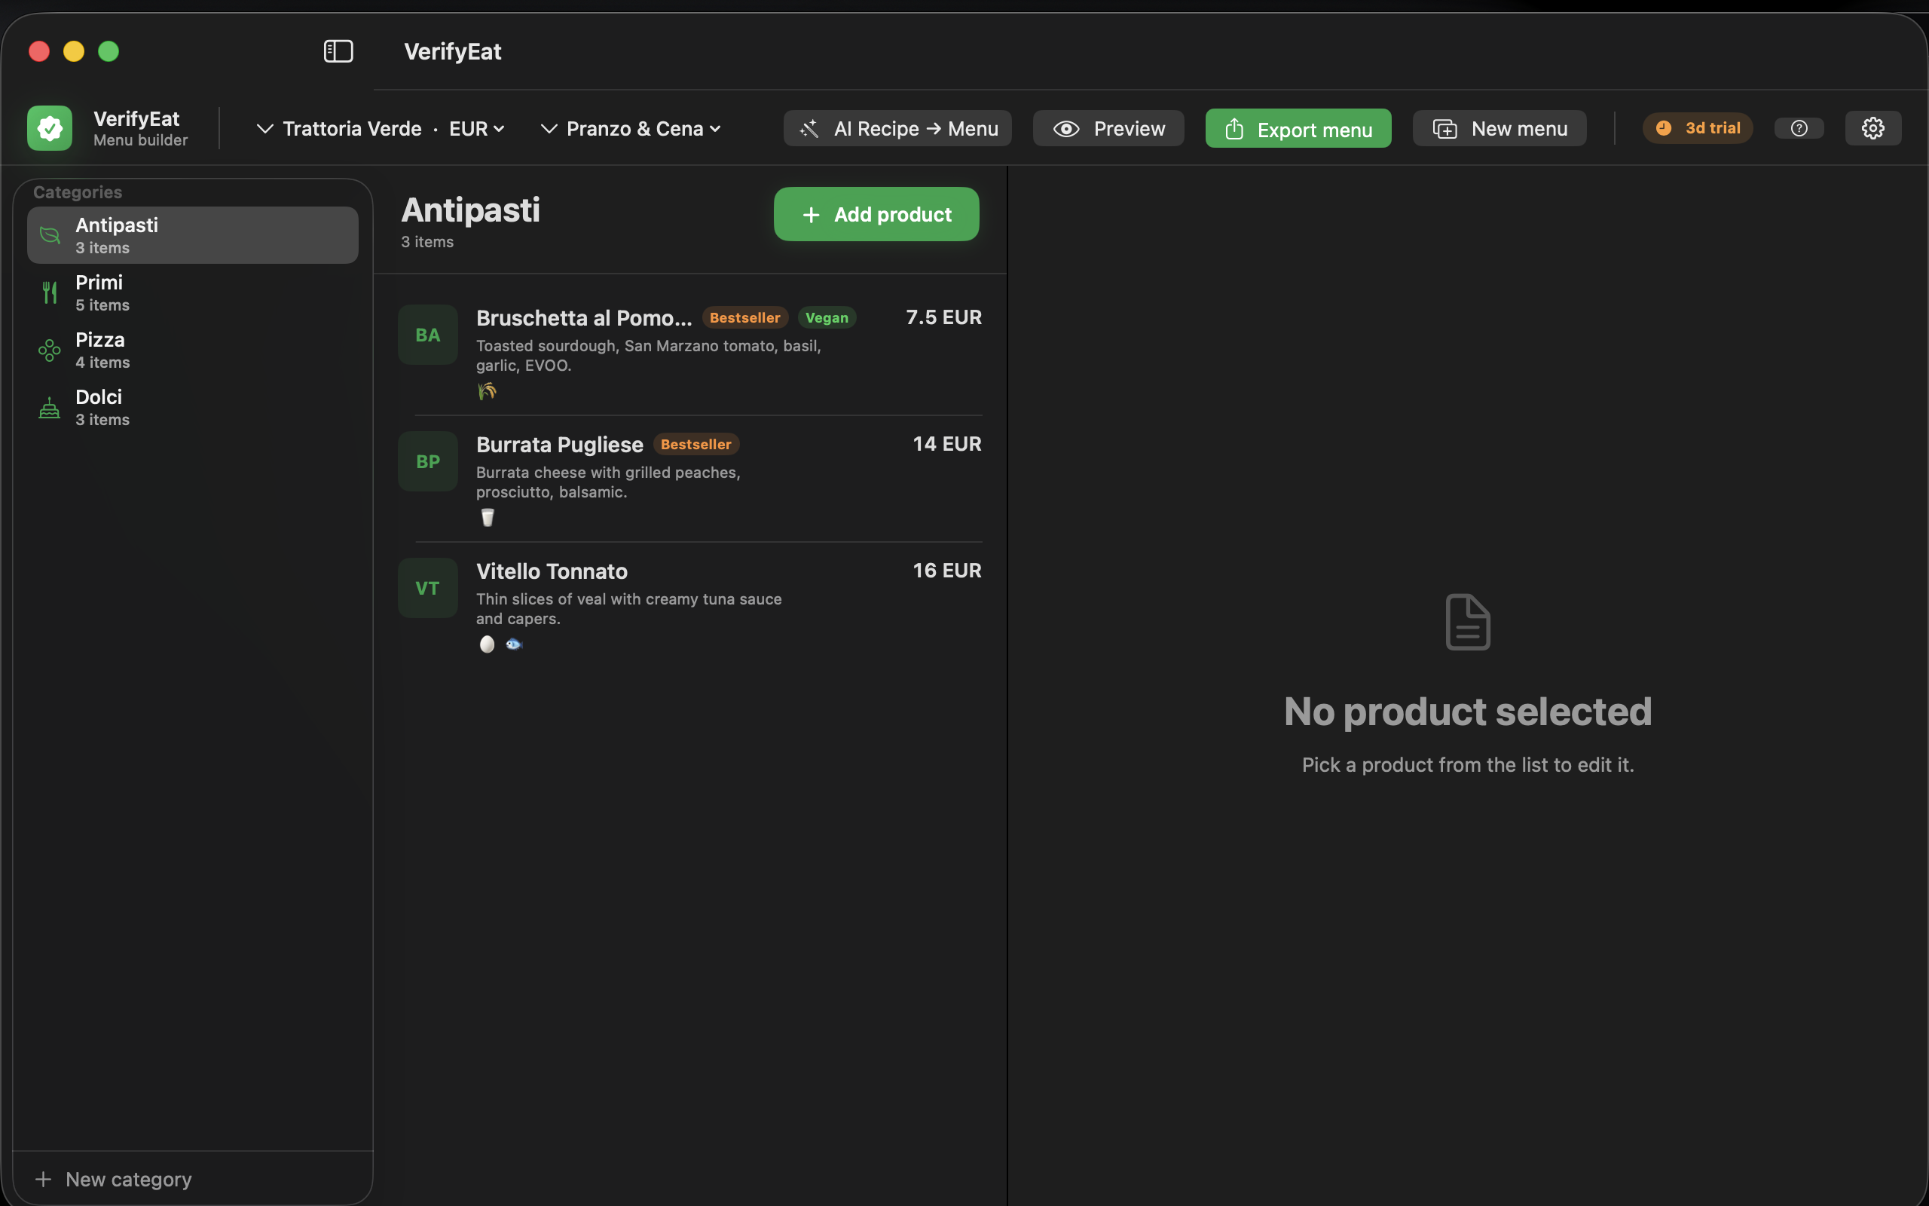Click the egg allergen icon under Vitello Tonnato

point(487,644)
